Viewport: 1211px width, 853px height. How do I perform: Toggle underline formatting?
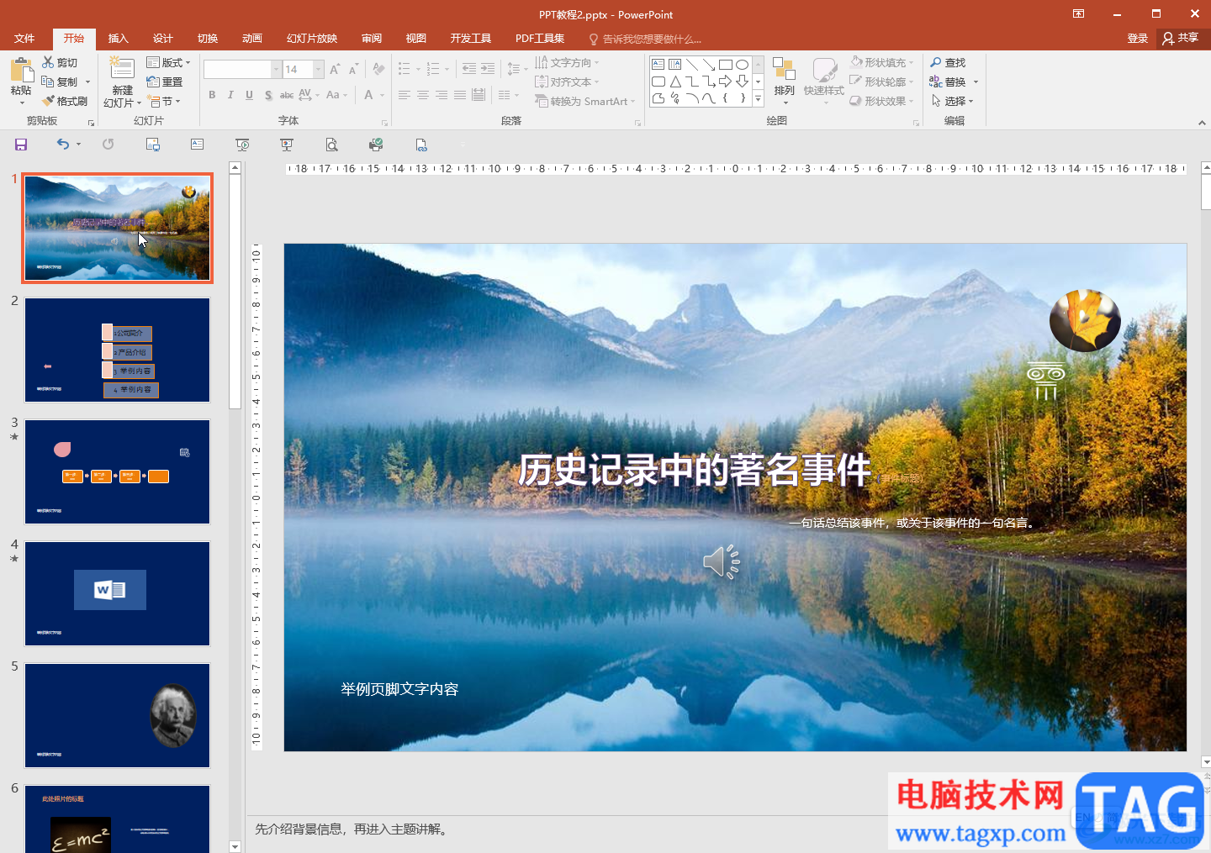tap(249, 95)
